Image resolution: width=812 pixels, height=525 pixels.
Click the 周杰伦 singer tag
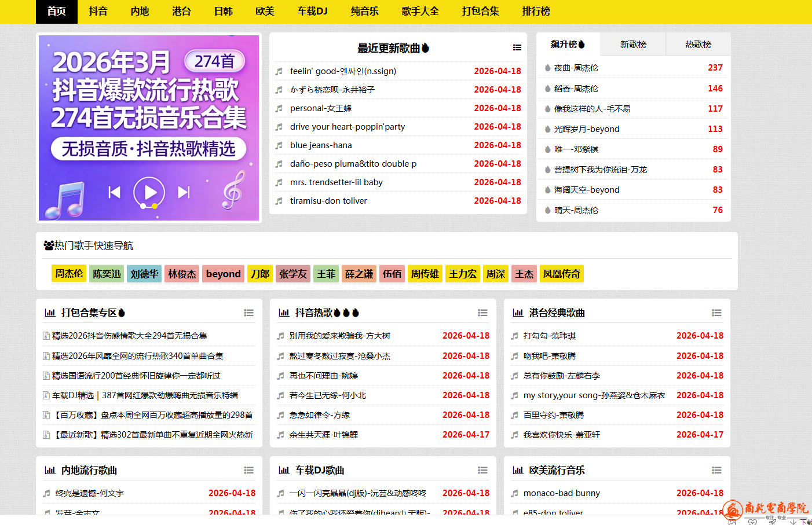coord(69,274)
